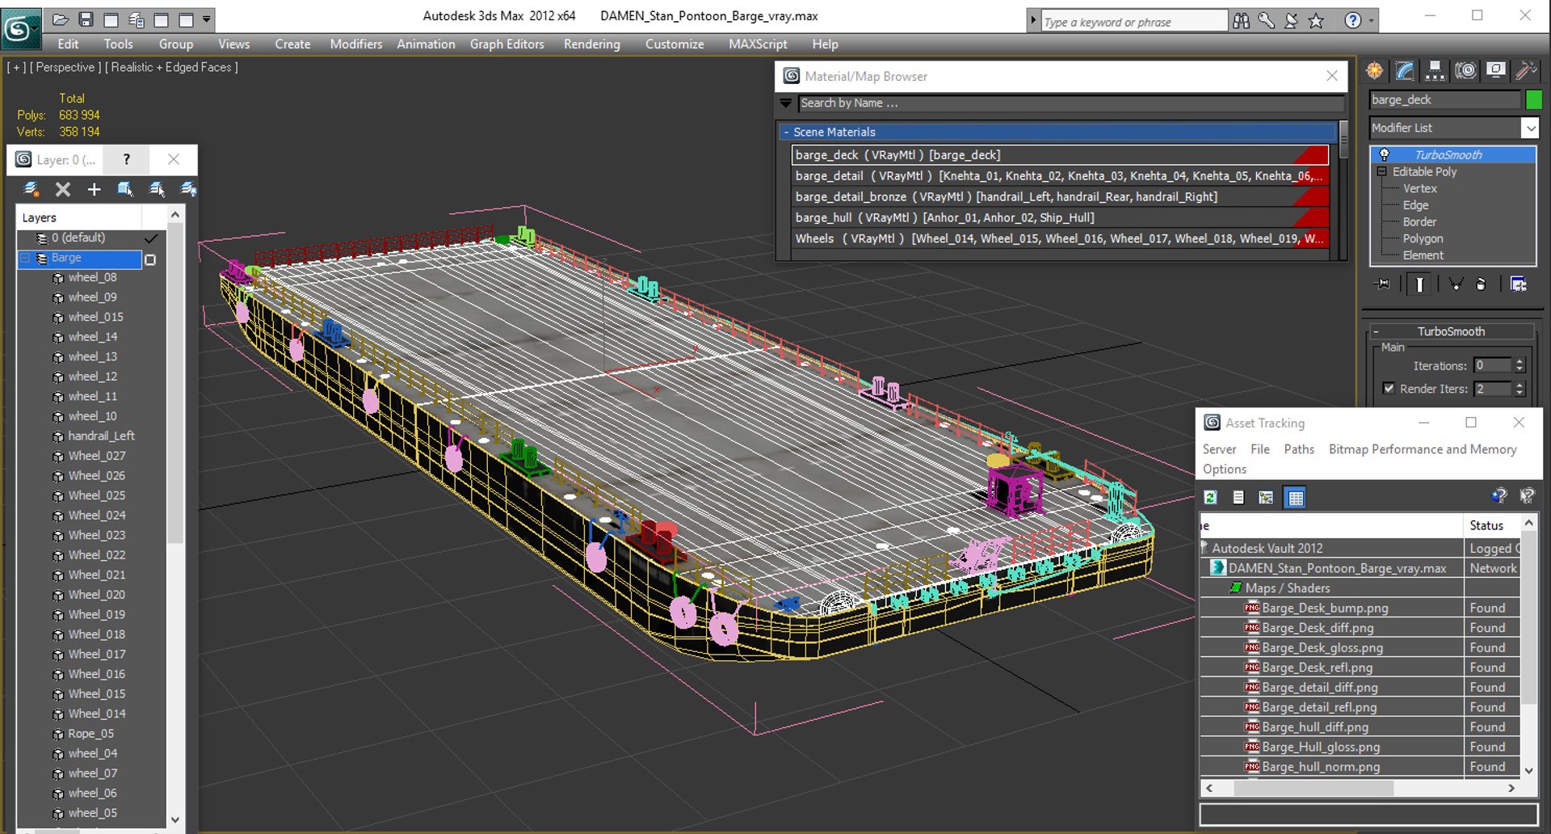This screenshot has width=1551, height=834.
Task: Open the Utilities hammer panel tab
Action: point(1526,71)
